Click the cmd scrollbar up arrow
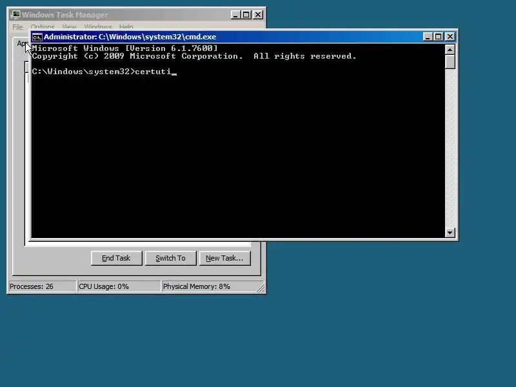 pyautogui.click(x=450, y=50)
